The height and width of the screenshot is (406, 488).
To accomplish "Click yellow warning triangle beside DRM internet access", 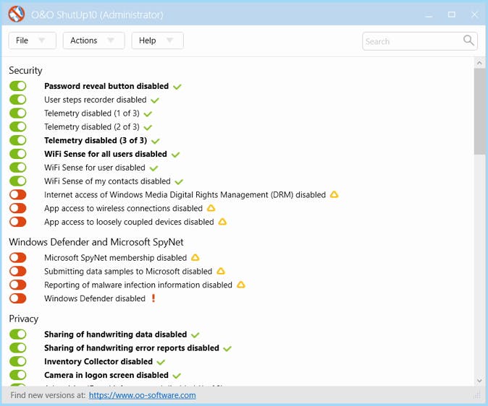I will point(334,194).
